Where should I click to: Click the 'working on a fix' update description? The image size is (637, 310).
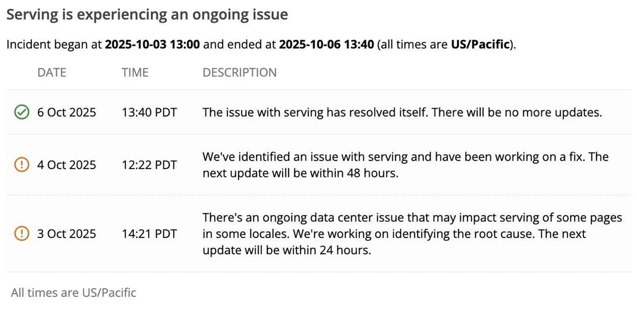point(405,165)
